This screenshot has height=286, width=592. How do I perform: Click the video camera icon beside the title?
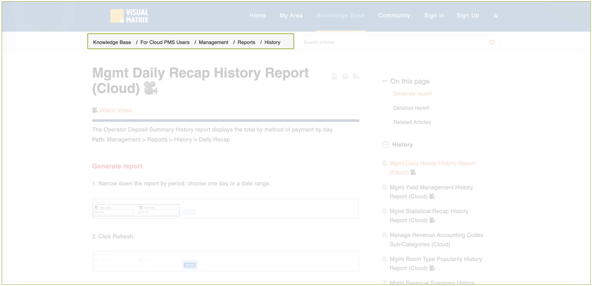[x=150, y=88]
